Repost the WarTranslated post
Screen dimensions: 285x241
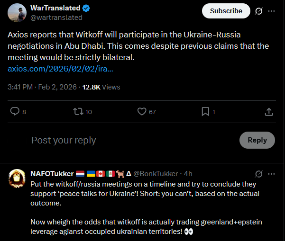pyautogui.click(x=77, y=112)
